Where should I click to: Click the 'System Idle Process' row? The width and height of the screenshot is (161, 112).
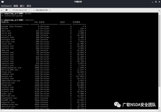pos(44,26)
